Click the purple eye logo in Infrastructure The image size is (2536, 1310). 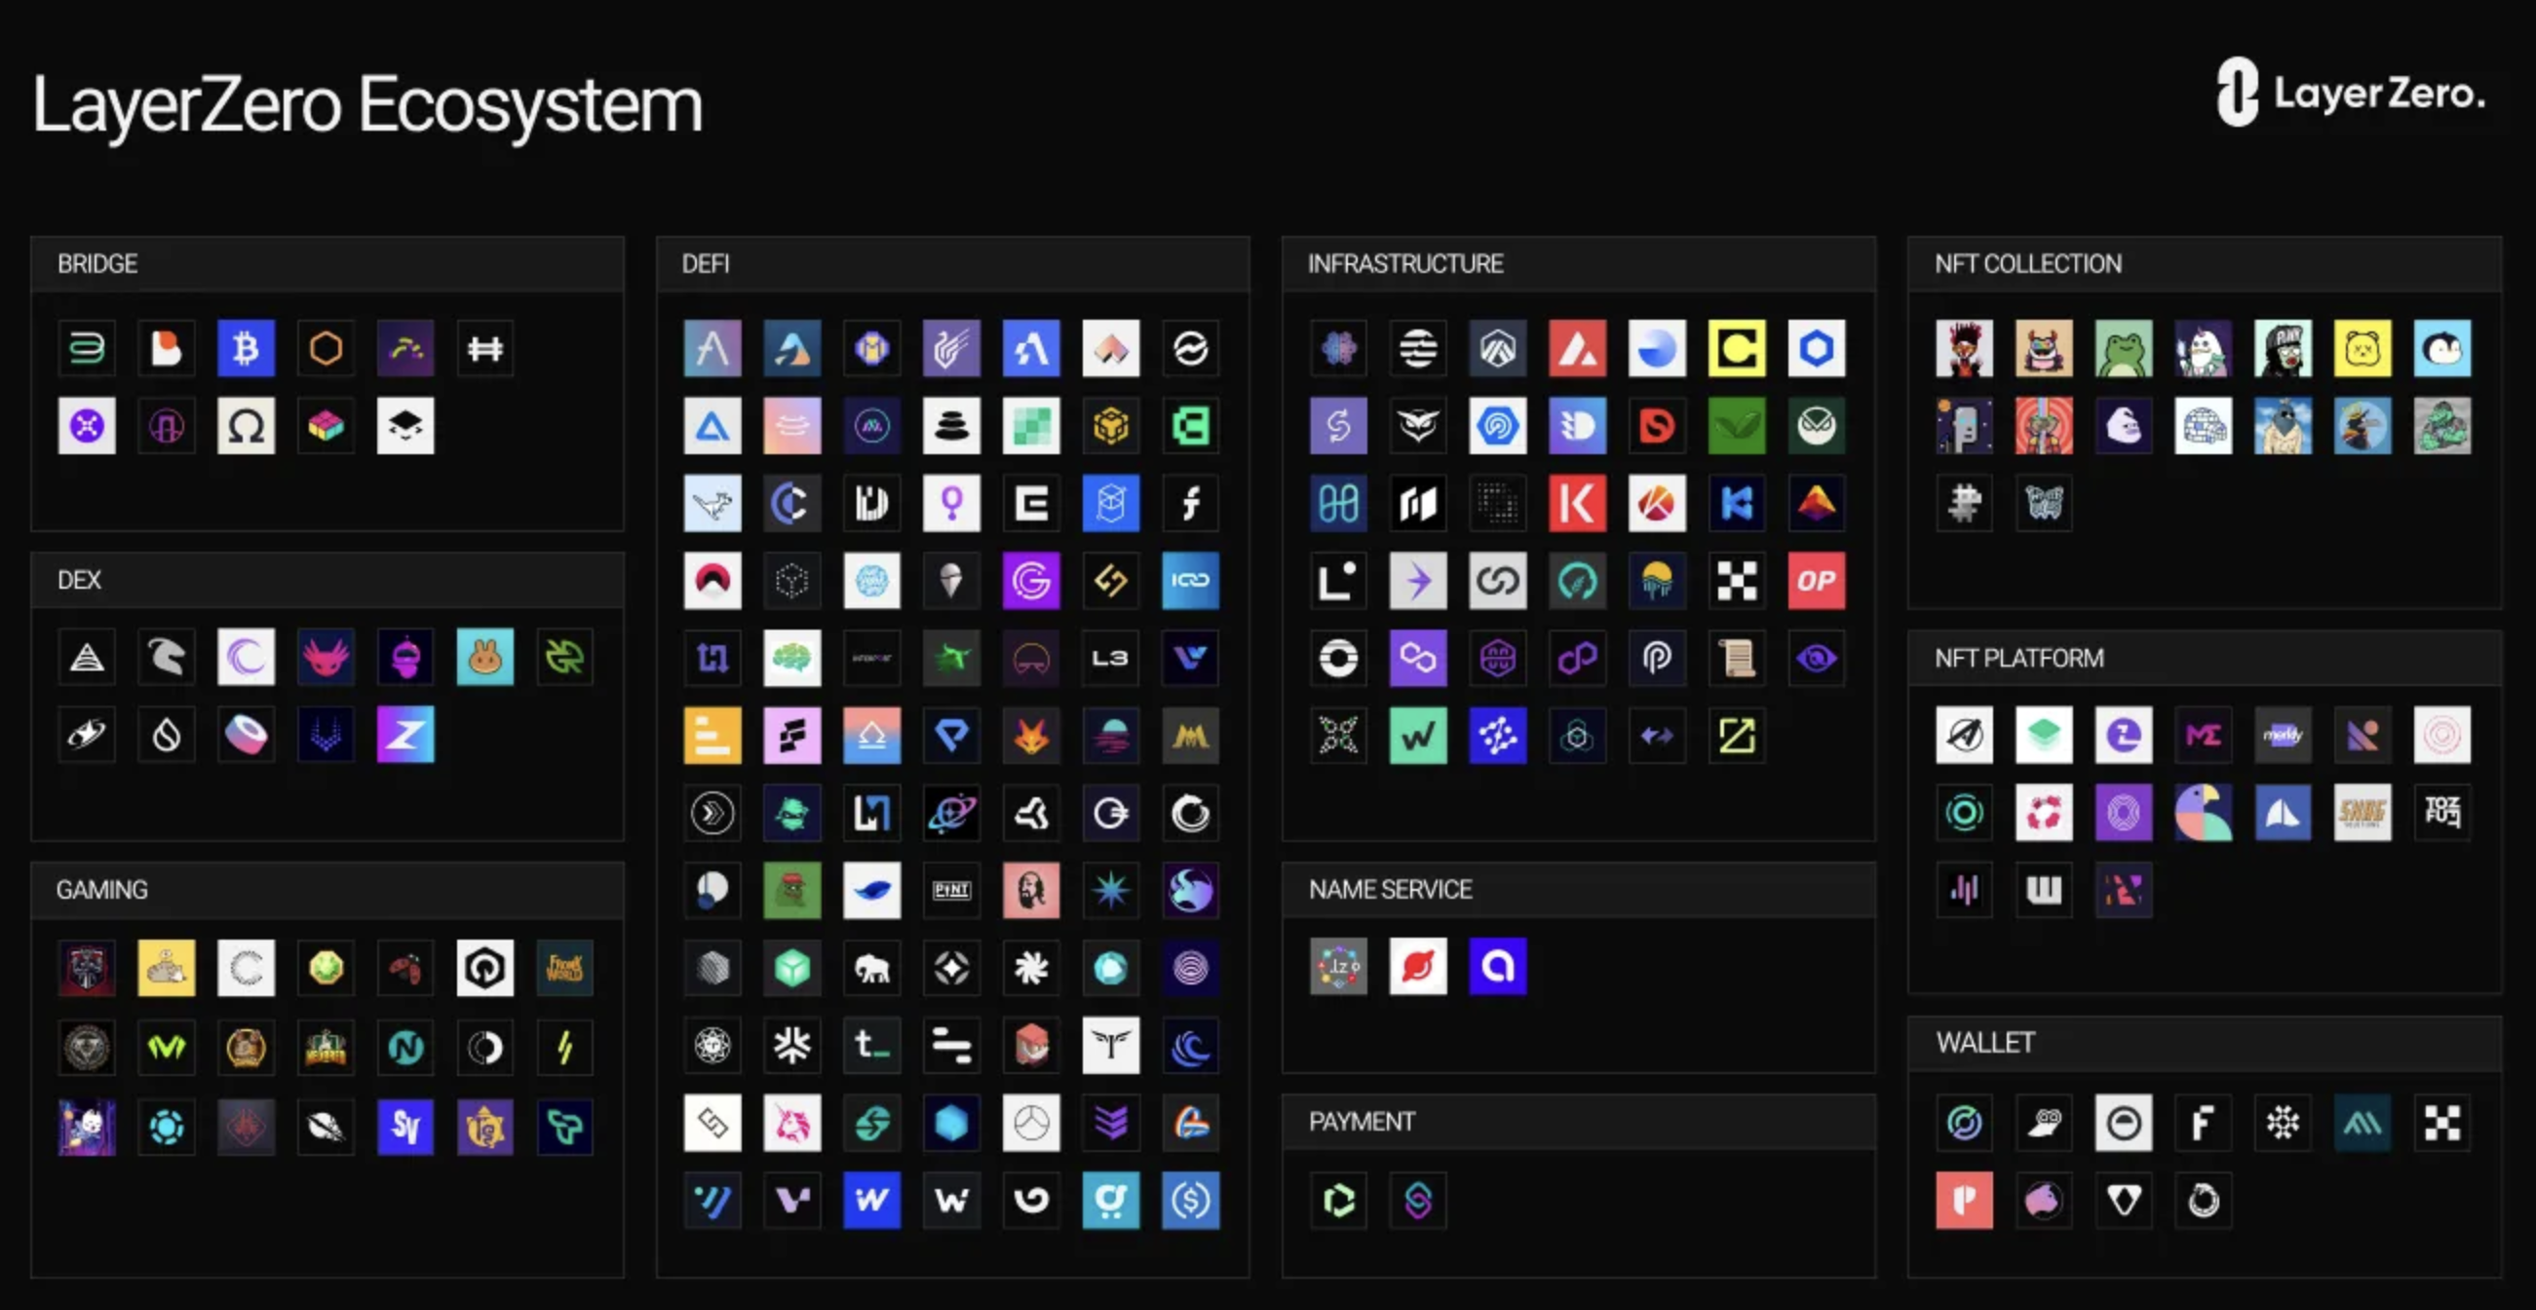tap(1817, 658)
